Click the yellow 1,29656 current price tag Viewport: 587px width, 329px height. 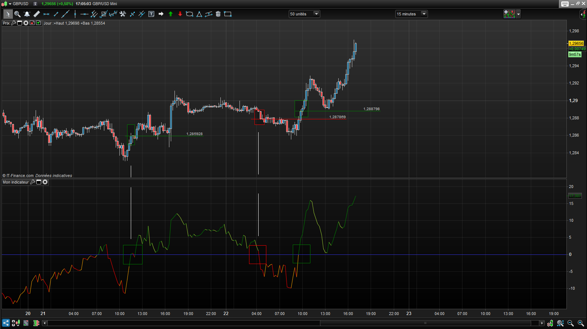[576, 43]
